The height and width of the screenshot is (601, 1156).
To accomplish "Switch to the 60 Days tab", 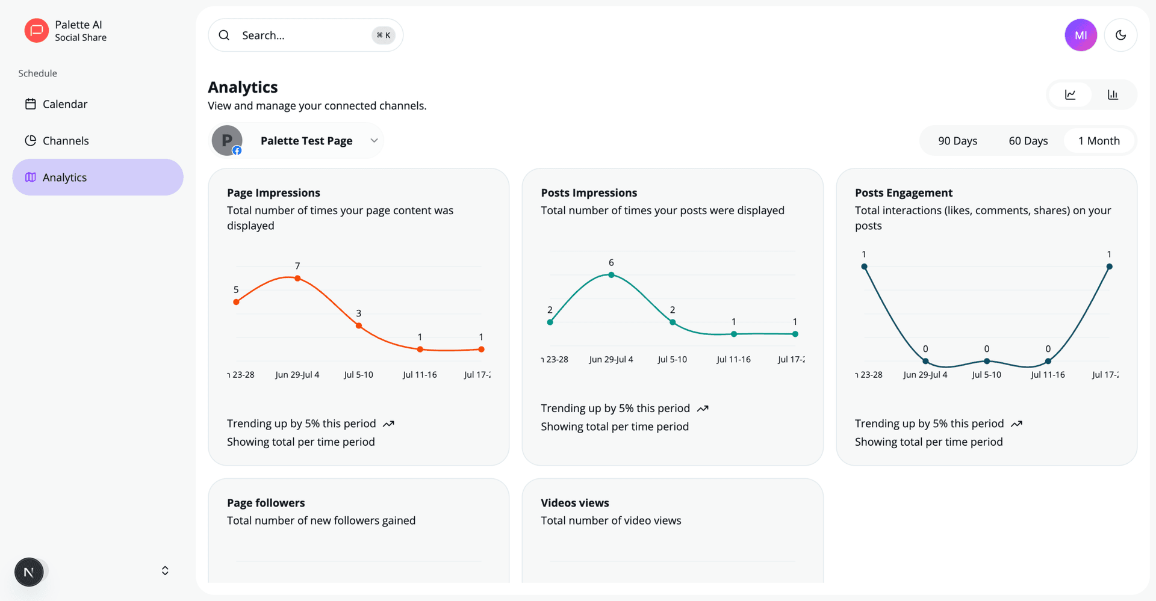I will point(1028,140).
